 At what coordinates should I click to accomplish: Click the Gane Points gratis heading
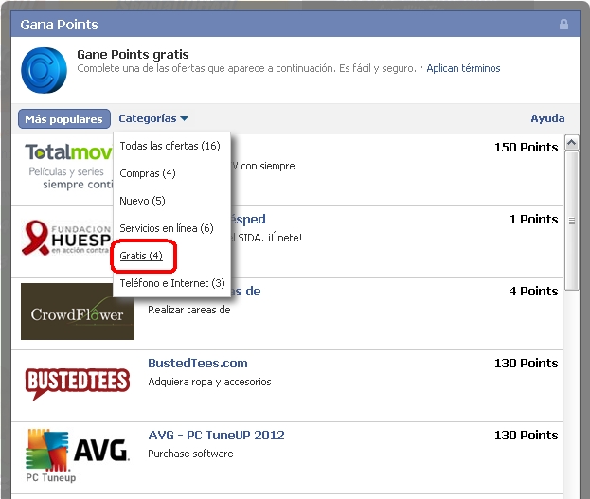(x=133, y=55)
